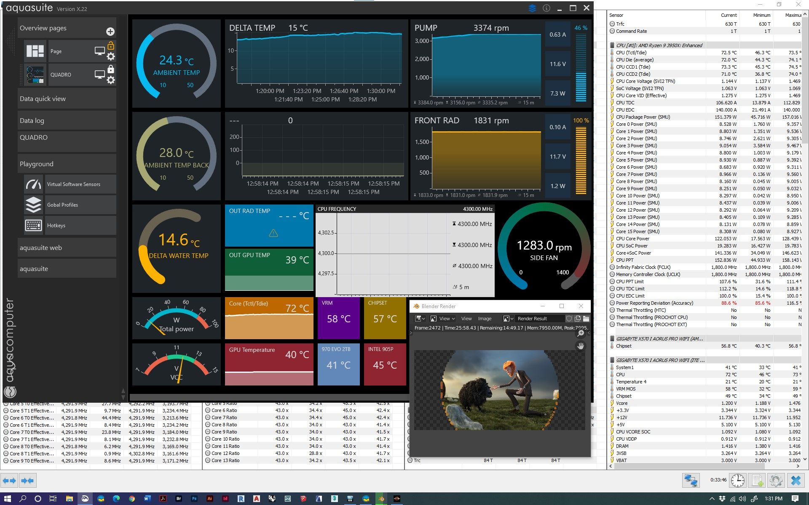Click the Total power gauge widget
This screenshot has height=505, width=809.
coord(176,318)
